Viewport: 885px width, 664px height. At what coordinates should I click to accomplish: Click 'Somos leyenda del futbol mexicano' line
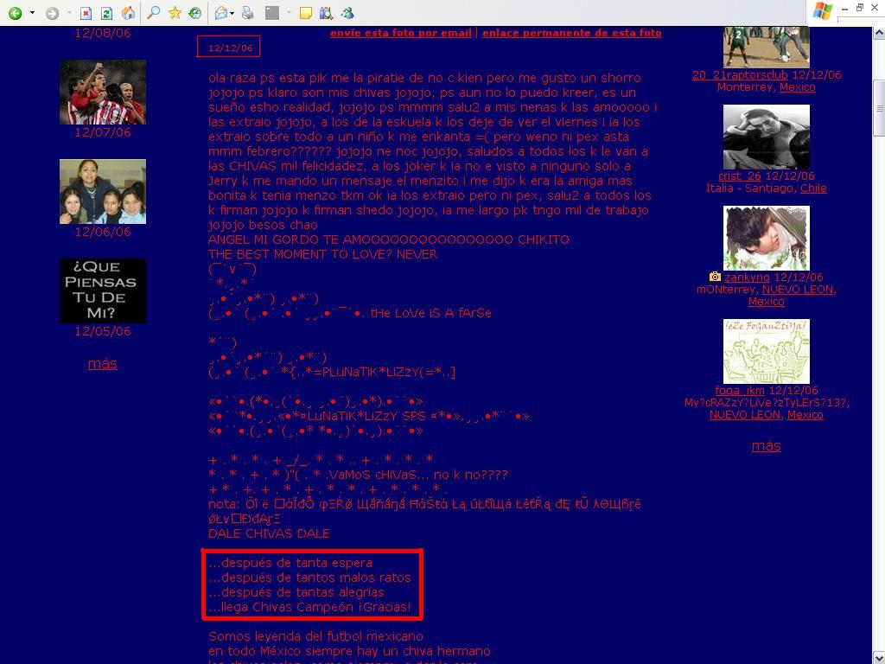point(315,636)
